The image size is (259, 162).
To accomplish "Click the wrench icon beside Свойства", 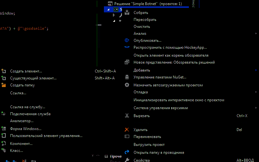I will (127, 160).
